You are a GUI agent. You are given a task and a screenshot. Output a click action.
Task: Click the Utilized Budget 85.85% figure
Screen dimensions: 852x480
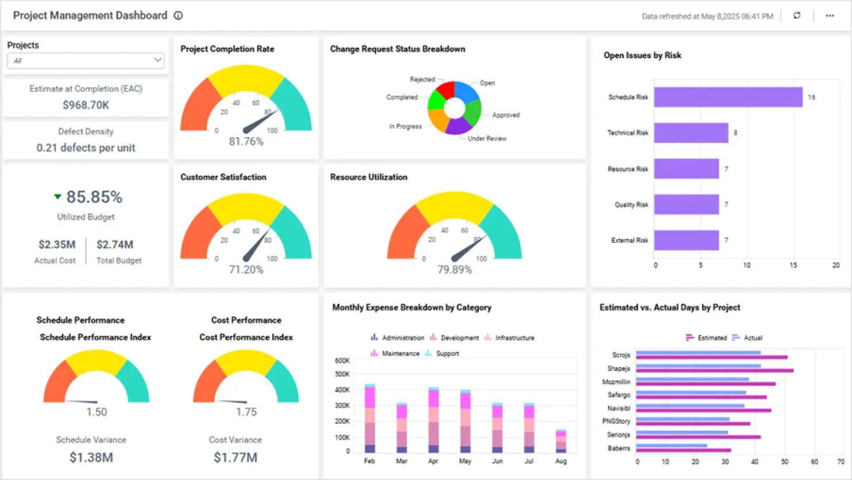(94, 197)
